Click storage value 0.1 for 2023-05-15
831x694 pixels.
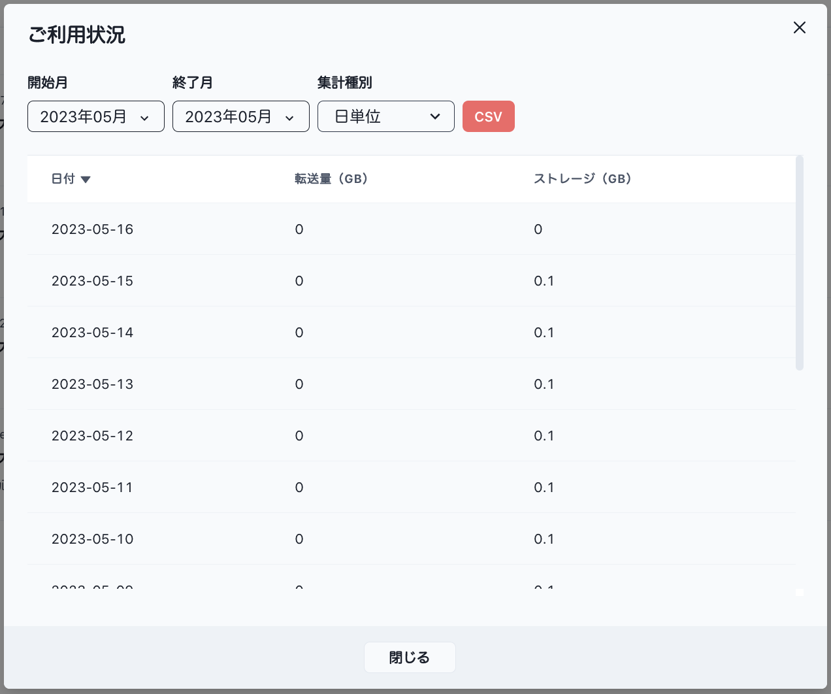click(544, 281)
